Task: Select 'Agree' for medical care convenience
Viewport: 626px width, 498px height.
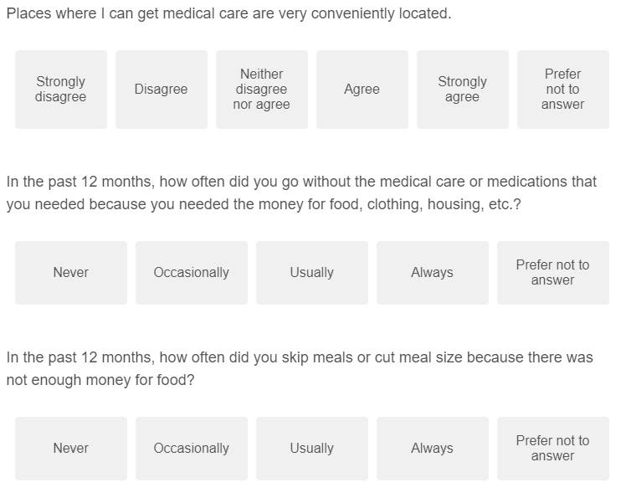Action: tap(362, 90)
